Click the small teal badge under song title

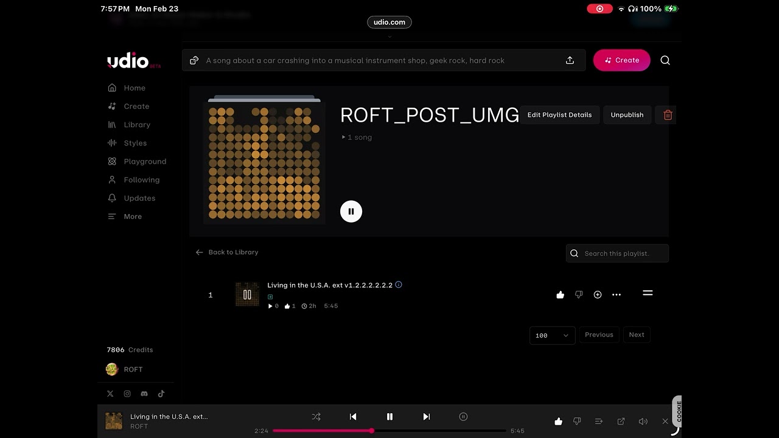pos(270,297)
